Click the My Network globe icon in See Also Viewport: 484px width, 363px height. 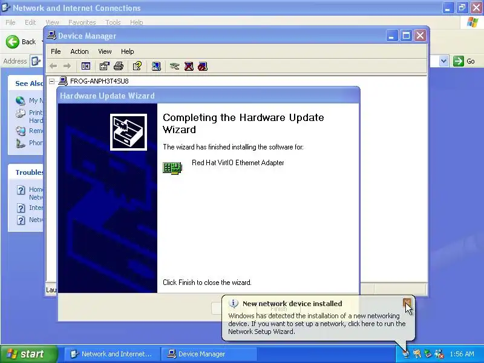(21, 100)
